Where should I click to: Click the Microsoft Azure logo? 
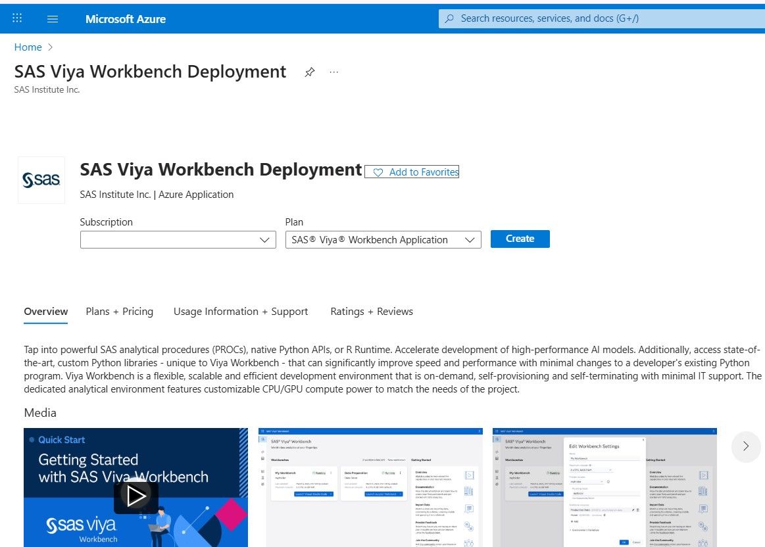126,18
